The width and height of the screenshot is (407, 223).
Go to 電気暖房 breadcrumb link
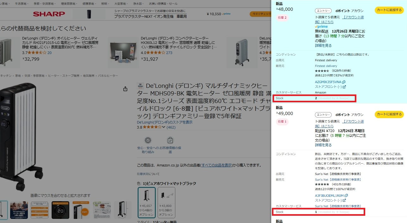coord(89,76)
